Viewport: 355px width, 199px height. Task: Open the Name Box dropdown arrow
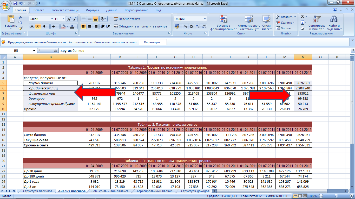tap(34, 51)
